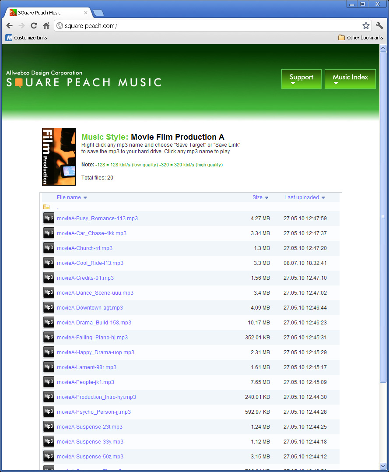
Task: Click the Mp3 icon beside movieA-Busy_Romance-113.mp3
Action: coord(49,218)
